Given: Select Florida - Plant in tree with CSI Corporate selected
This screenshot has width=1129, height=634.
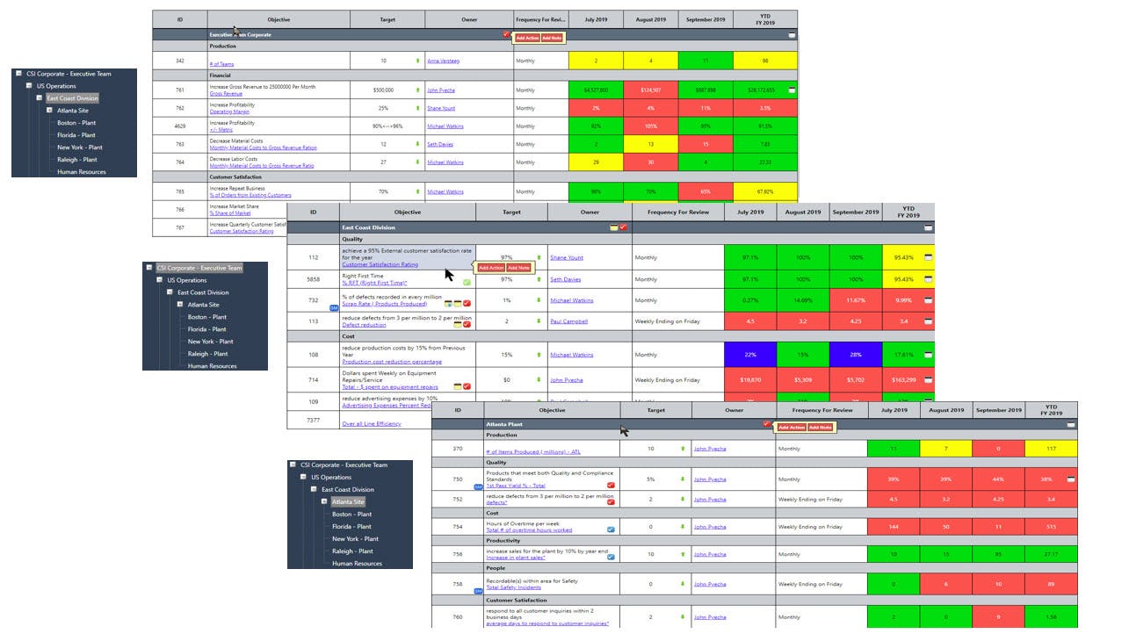Looking at the screenshot, I should click(x=207, y=329).
